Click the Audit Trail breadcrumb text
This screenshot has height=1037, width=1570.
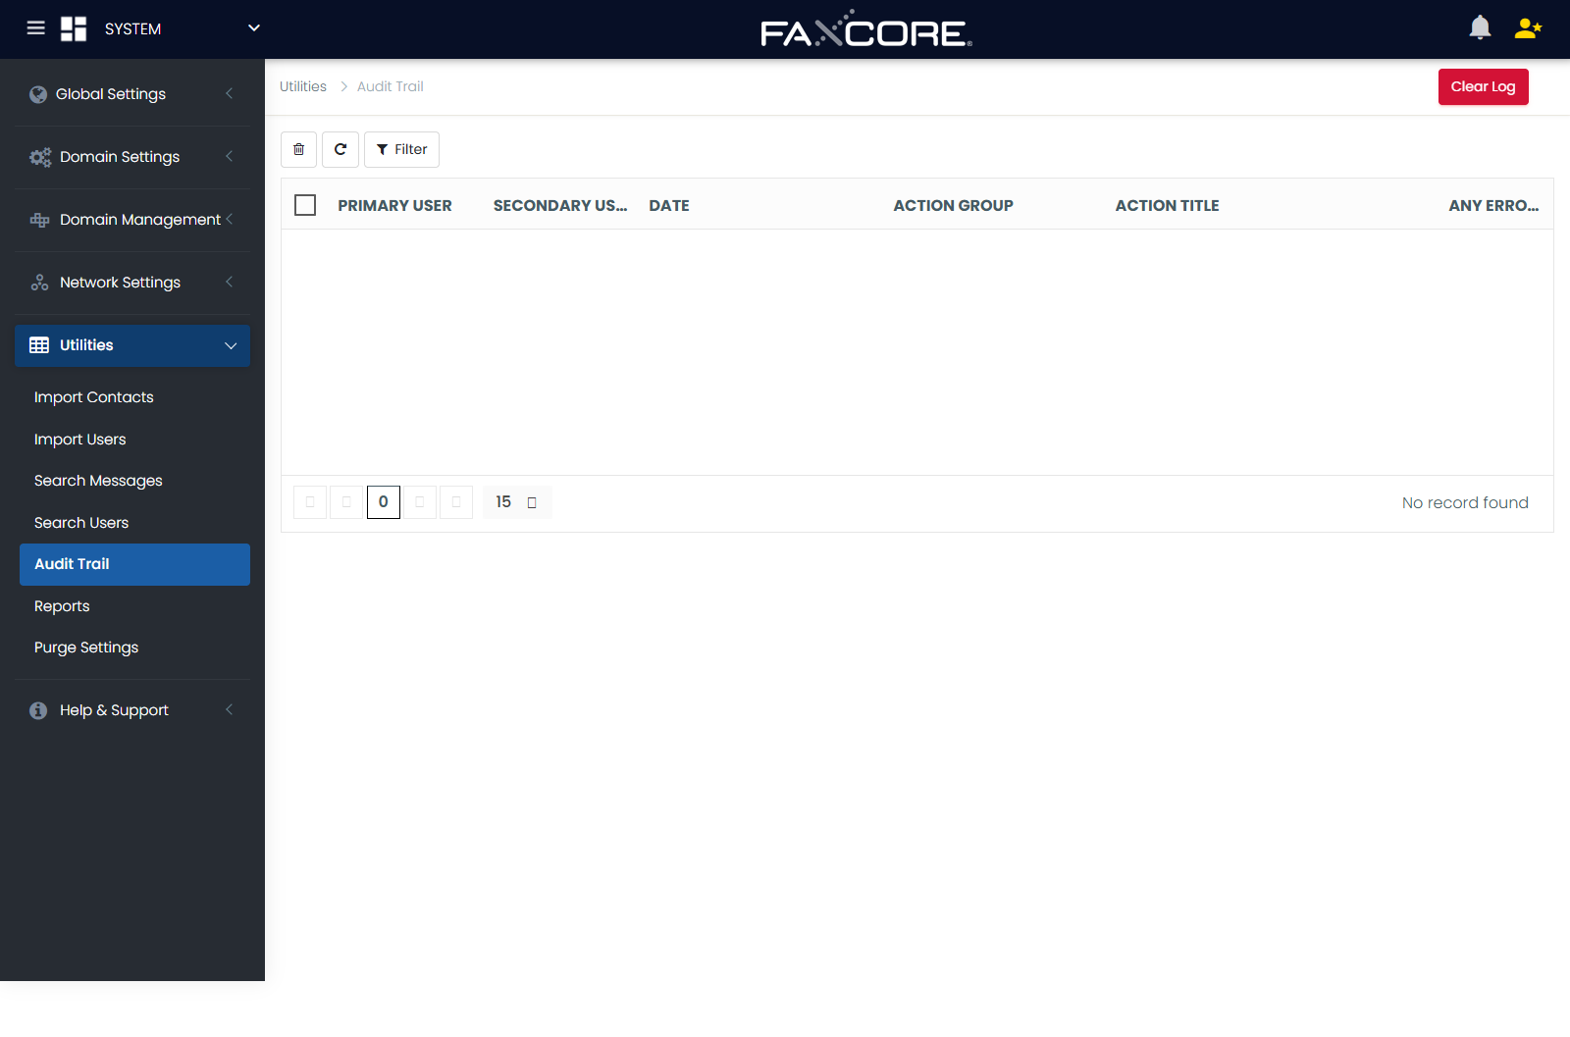click(391, 86)
